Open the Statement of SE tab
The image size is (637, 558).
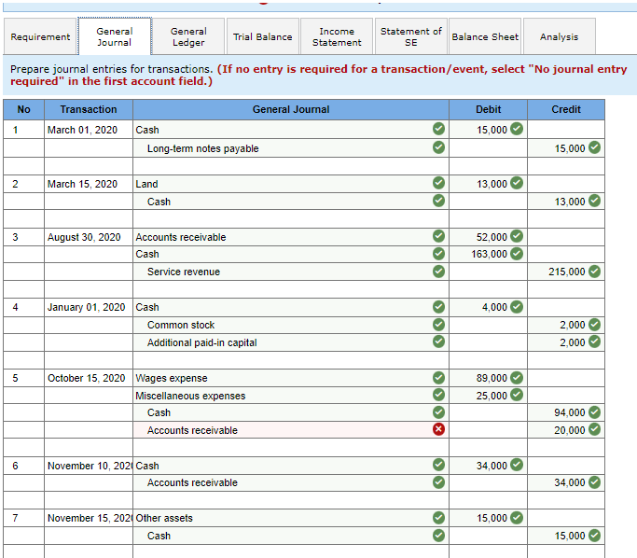coord(411,36)
